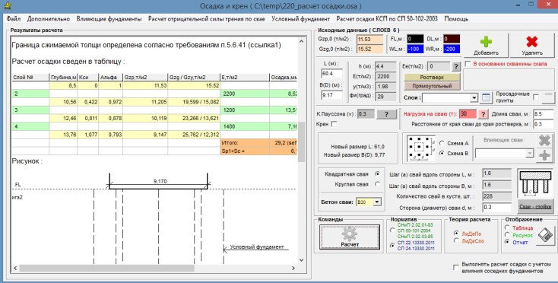
Task: Click the pile cap diagram picture
Action: pyautogui.click(x=535, y=183)
